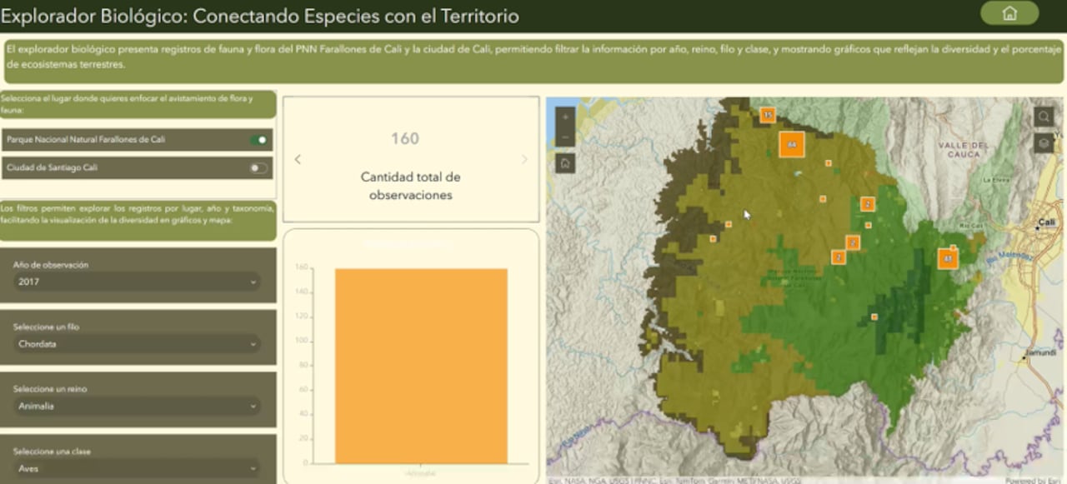Disable the Parque Nacional Natural Farallones toggle

258,139
